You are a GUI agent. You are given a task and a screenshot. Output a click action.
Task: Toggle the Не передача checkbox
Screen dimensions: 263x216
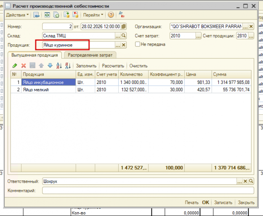click(138, 44)
